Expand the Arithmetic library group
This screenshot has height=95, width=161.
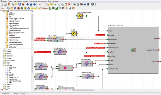click(x=3, y=50)
